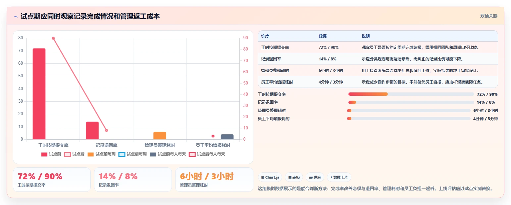Select 管理员整理耗时 in the table's first column
Viewport: 511px width, 205px height.
coord(275,71)
